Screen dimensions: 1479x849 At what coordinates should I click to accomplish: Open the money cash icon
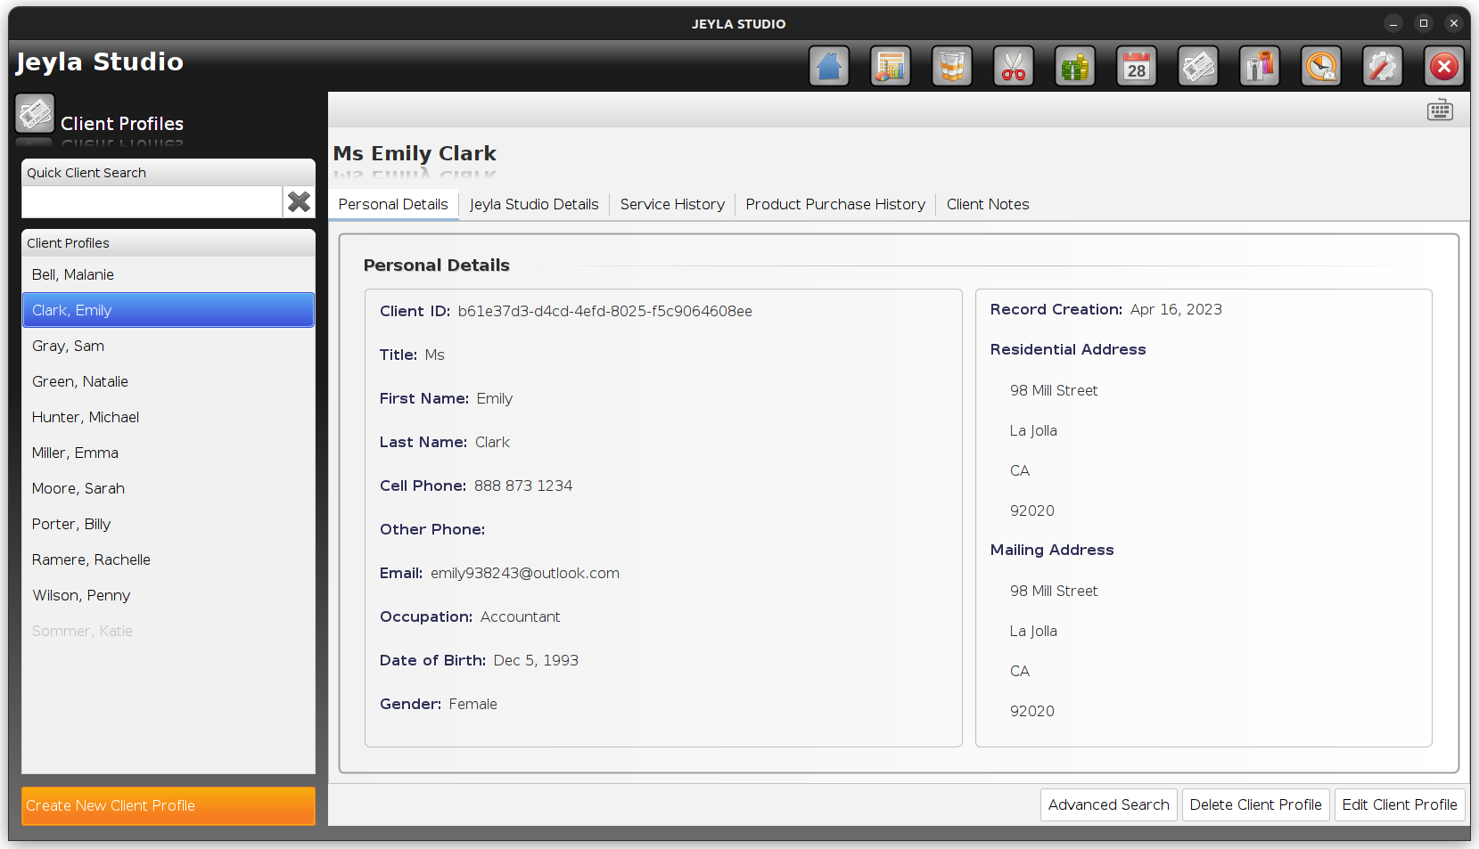click(x=1075, y=66)
